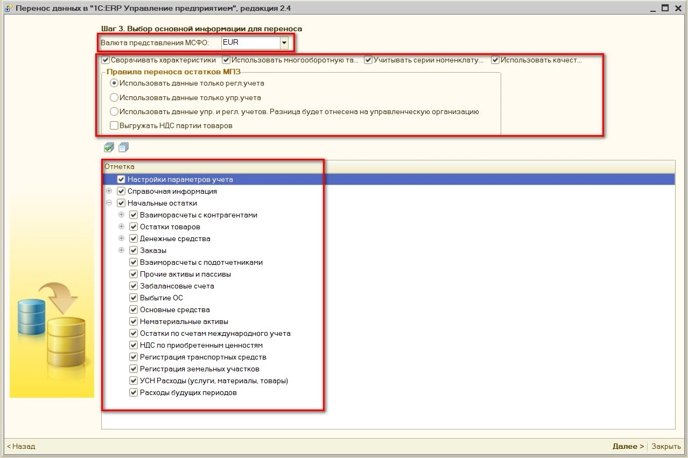Uncheck Нематериальные активы checkbox
Viewport: 688px width, 458px height.
pos(134,321)
